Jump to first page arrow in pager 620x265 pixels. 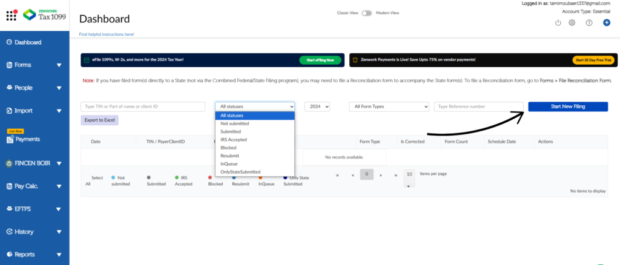click(x=337, y=175)
